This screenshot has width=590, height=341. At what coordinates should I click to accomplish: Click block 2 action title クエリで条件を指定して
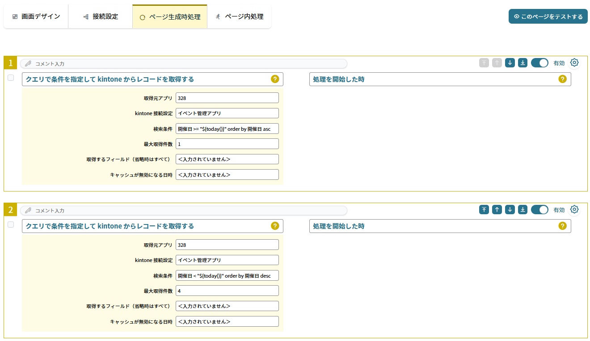click(x=152, y=226)
